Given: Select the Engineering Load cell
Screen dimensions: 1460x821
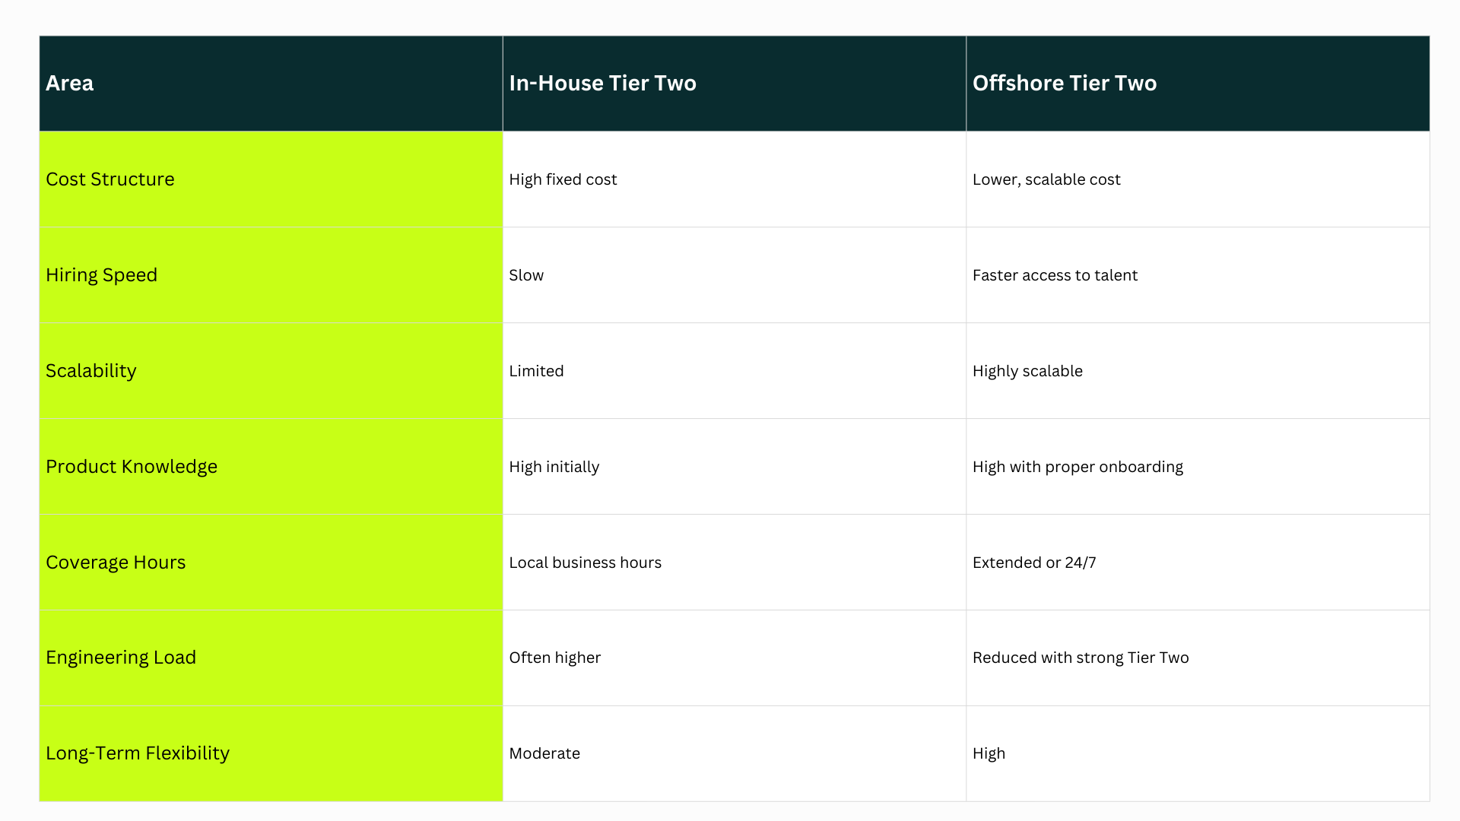Looking at the screenshot, I should (121, 658).
